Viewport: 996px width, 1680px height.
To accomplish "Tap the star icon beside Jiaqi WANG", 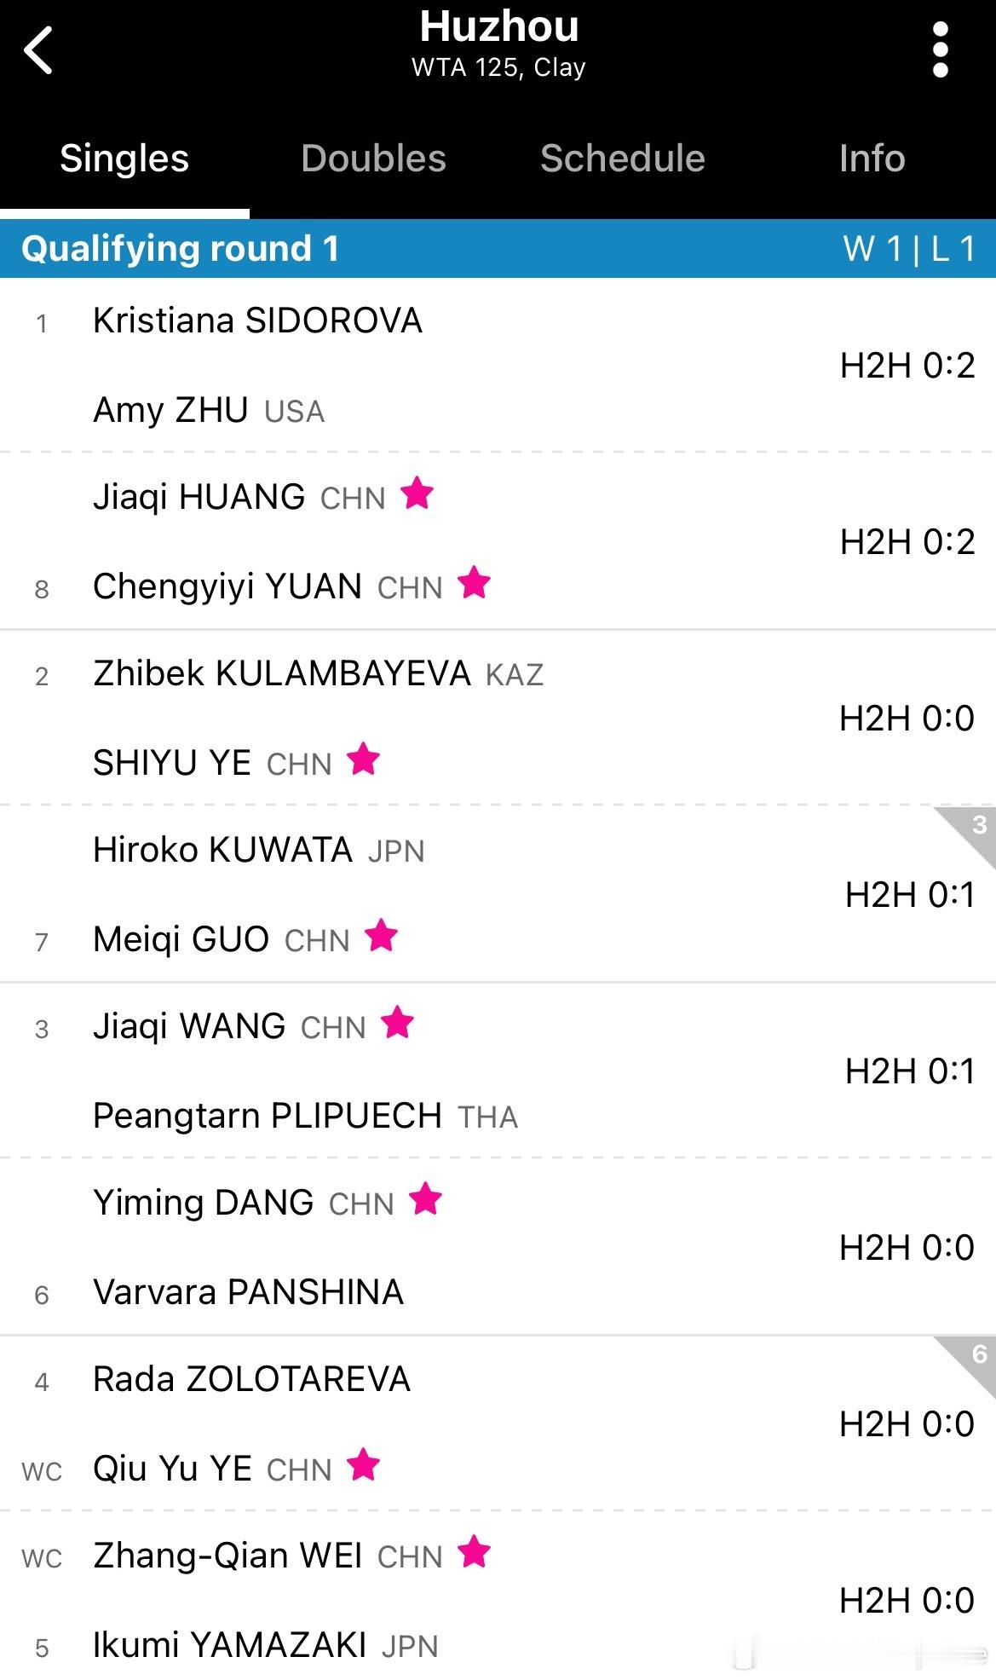I will tap(398, 1021).
